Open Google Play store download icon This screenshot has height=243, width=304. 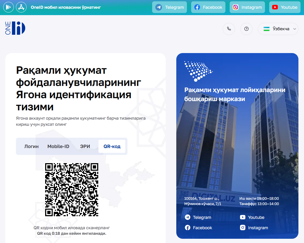pos(8,7)
